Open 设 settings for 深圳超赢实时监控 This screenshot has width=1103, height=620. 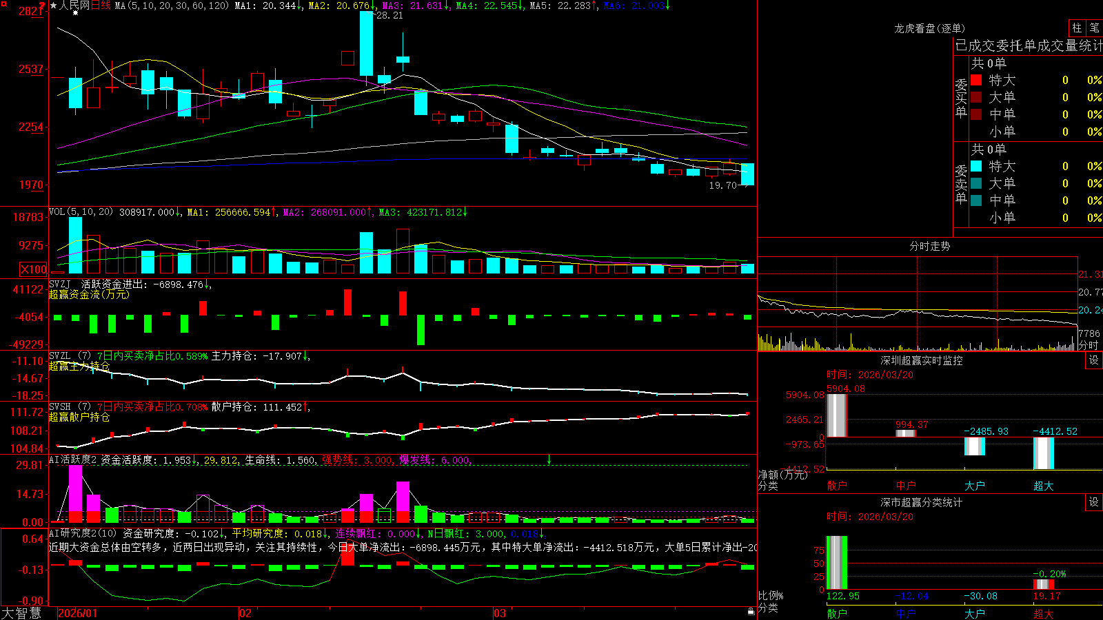[1094, 360]
